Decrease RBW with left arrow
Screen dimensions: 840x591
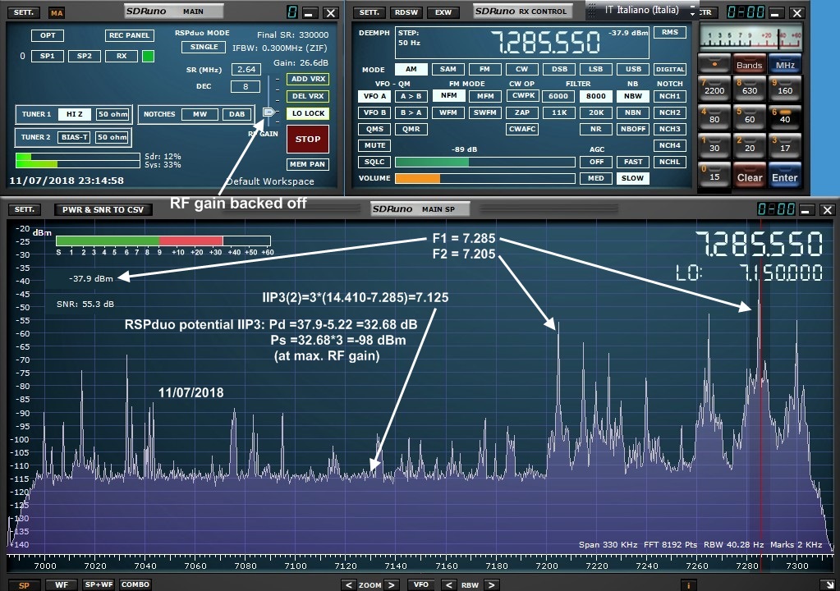pyautogui.click(x=449, y=584)
